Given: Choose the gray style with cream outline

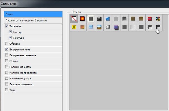Looking at the screenshot, I should [91, 19].
